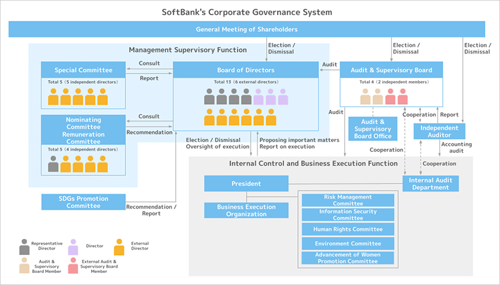The height and width of the screenshot is (285, 500).
Task: Click "Total 4 (2 independent members)" text
Action: tap(394, 82)
